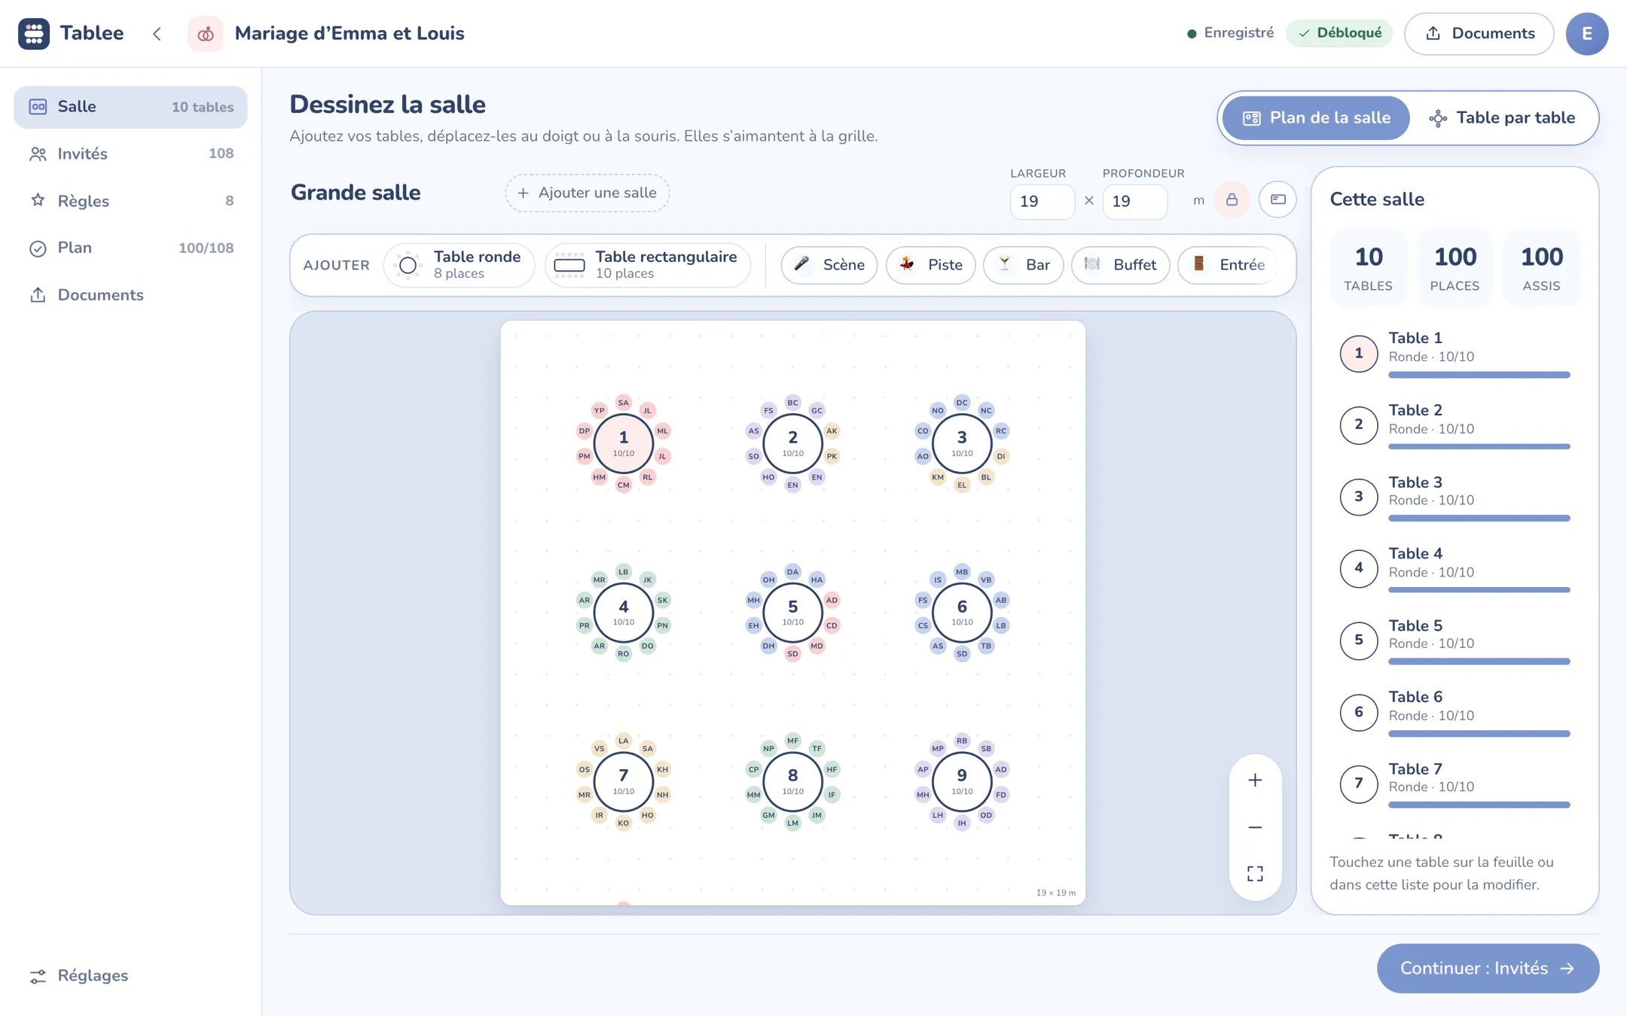Viewport: 1627px width, 1016px height.
Task: Select table 7 on the floor plan
Action: [623, 782]
